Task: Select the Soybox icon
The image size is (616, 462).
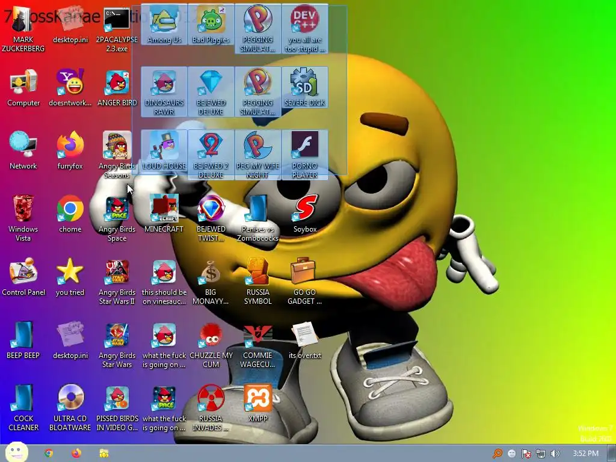Action: click(x=305, y=214)
